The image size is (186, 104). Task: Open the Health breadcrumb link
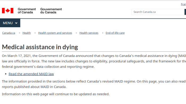pyautogui.click(x=27, y=33)
